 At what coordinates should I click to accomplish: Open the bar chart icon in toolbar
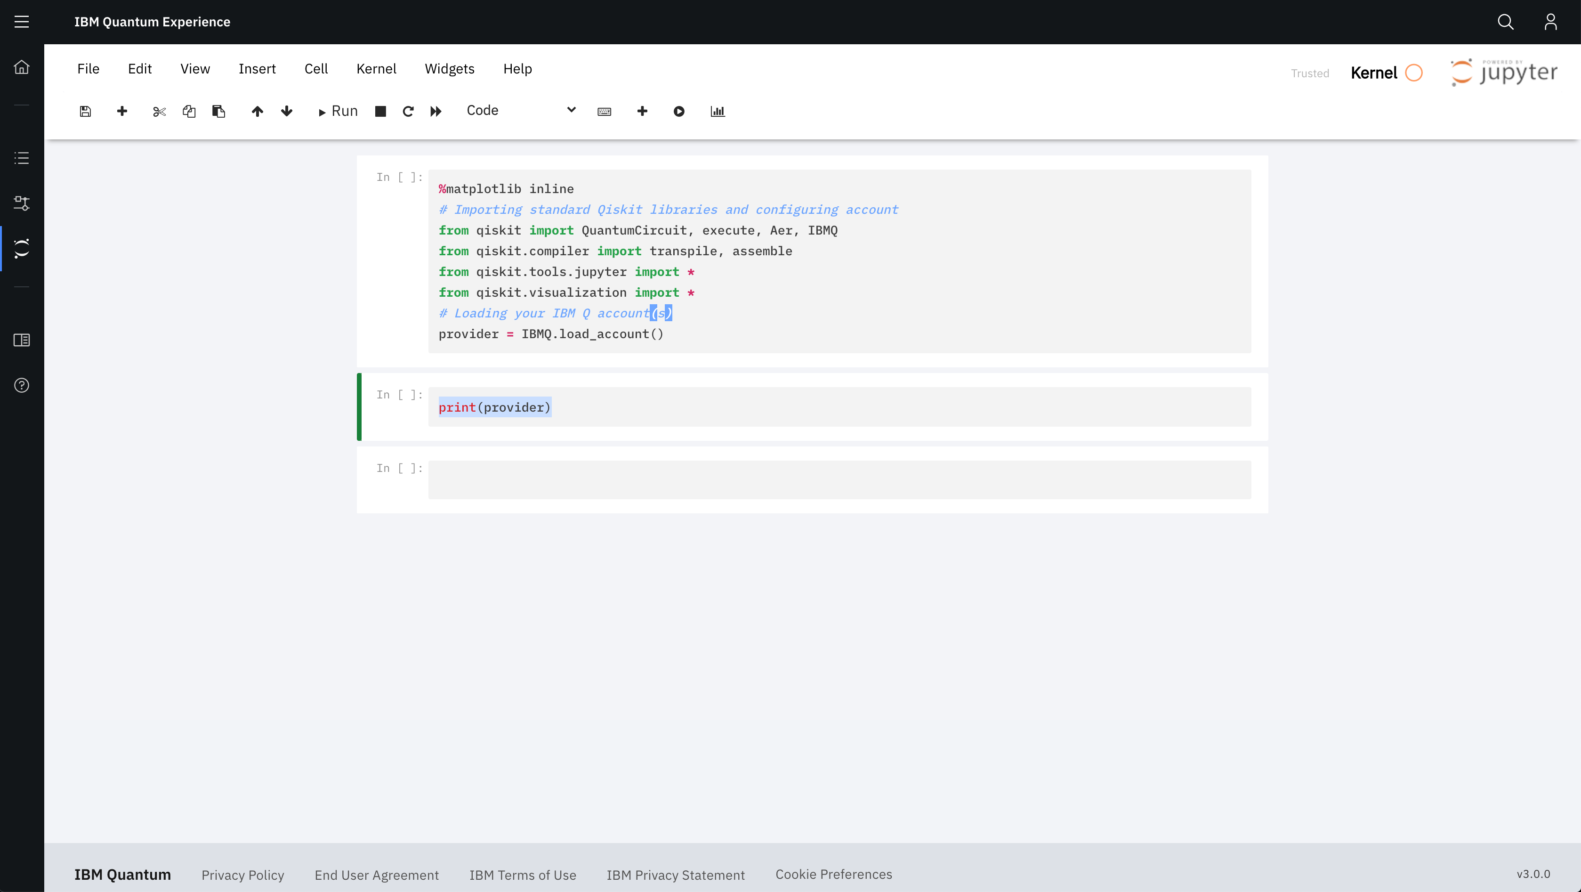click(718, 111)
